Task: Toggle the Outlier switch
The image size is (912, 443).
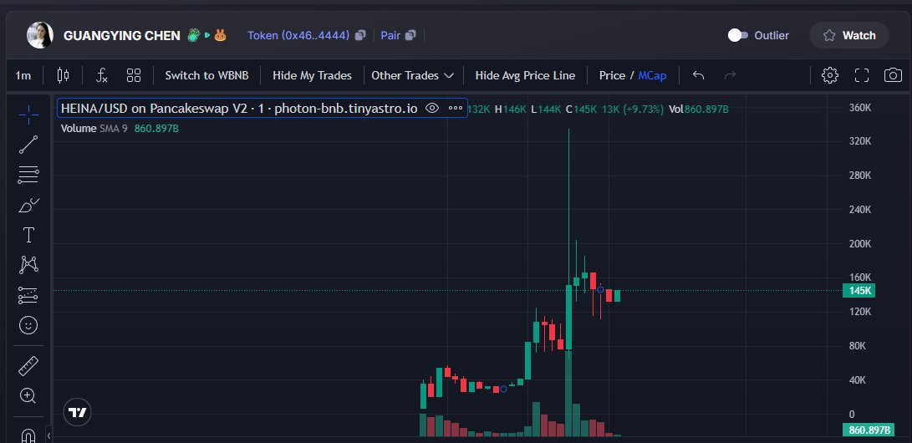Action: (737, 35)
